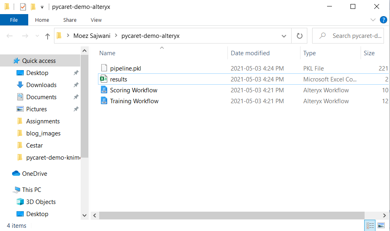The height and width of the screenshot is (231, 390).
Task: Open the Share ribbon tab
Action: click(x=70, y=20)
